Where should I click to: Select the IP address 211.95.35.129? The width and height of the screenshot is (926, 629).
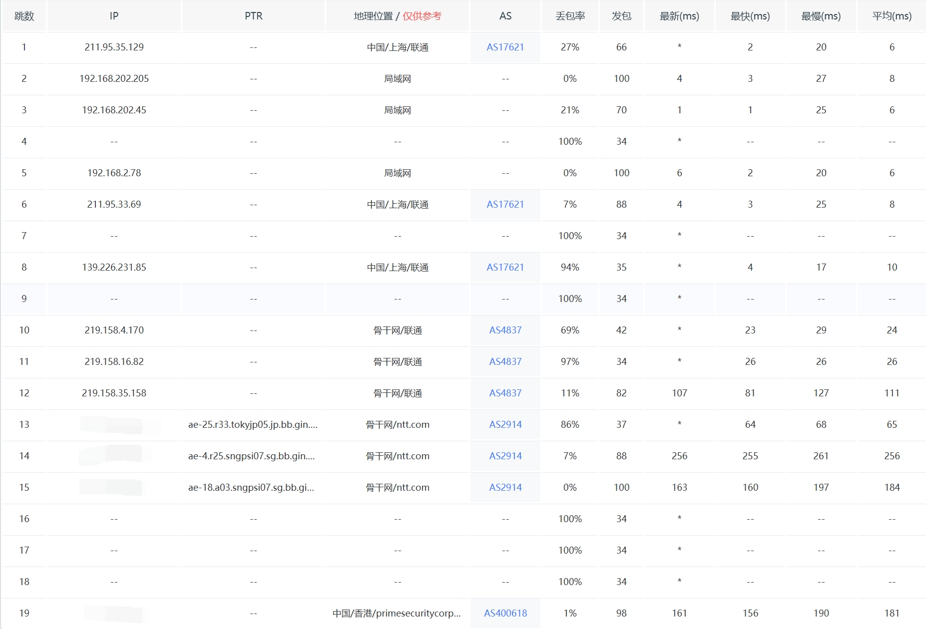tap(114, 47)
